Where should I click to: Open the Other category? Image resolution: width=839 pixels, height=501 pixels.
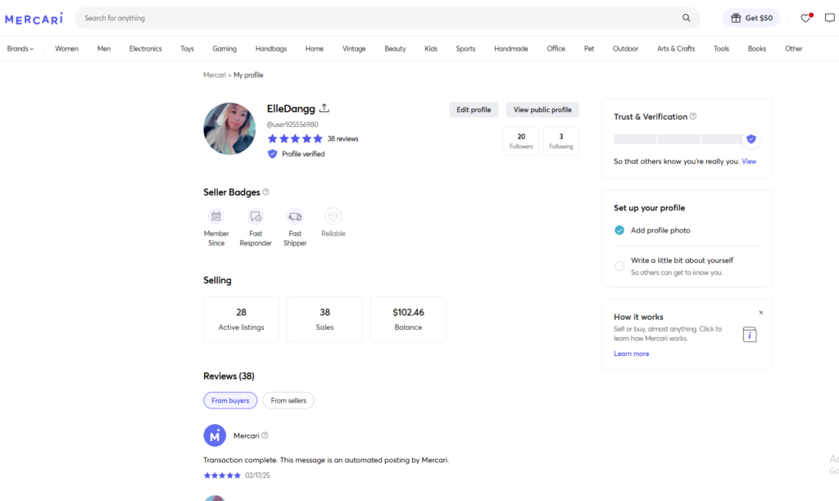(x=793, y=48)
